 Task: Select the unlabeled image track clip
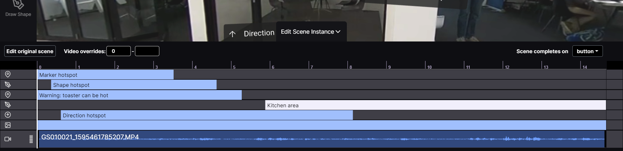click(322, 125)
